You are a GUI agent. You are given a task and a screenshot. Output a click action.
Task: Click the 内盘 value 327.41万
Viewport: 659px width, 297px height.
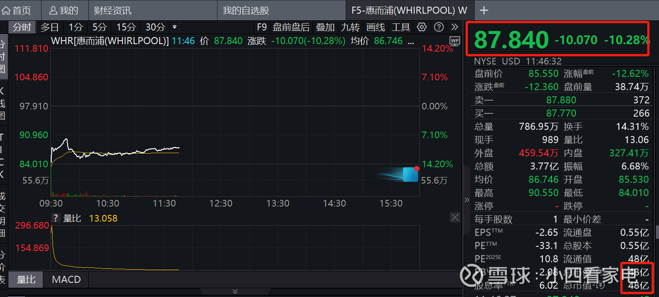[x=629, y=153]
